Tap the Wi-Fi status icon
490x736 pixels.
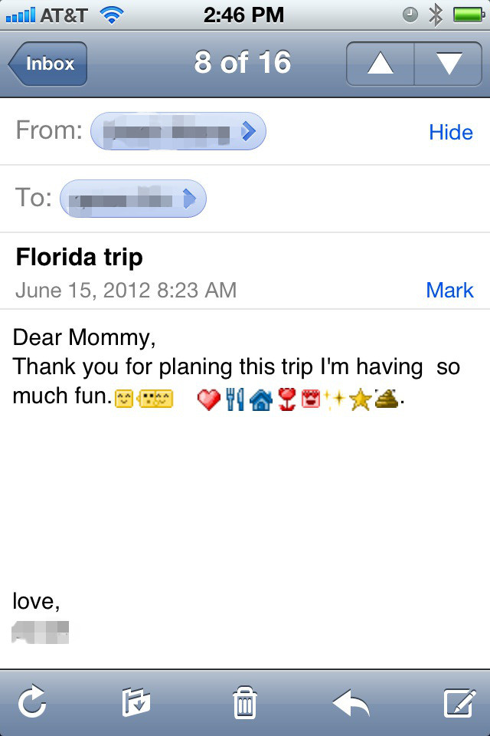pos(113,15)
